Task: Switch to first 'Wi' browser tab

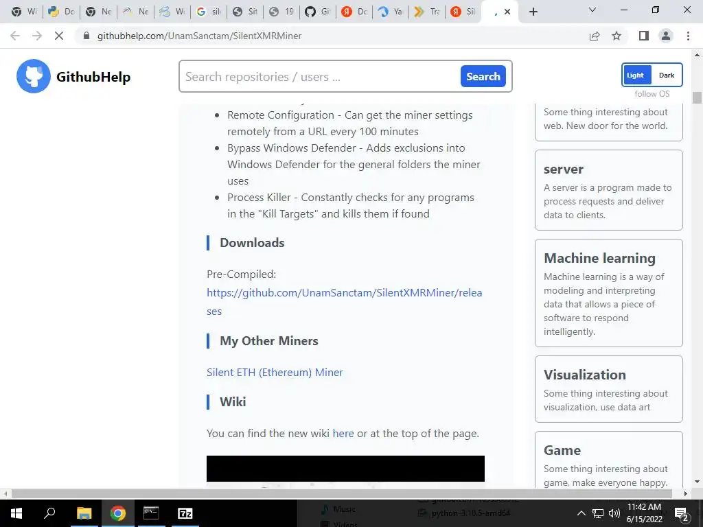Action: 25,12
